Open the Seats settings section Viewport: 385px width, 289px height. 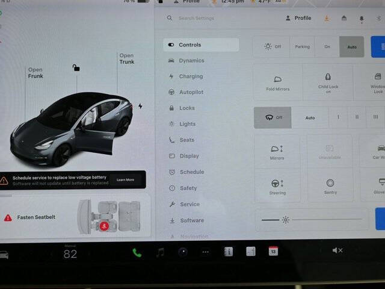[x=182, y=140]
